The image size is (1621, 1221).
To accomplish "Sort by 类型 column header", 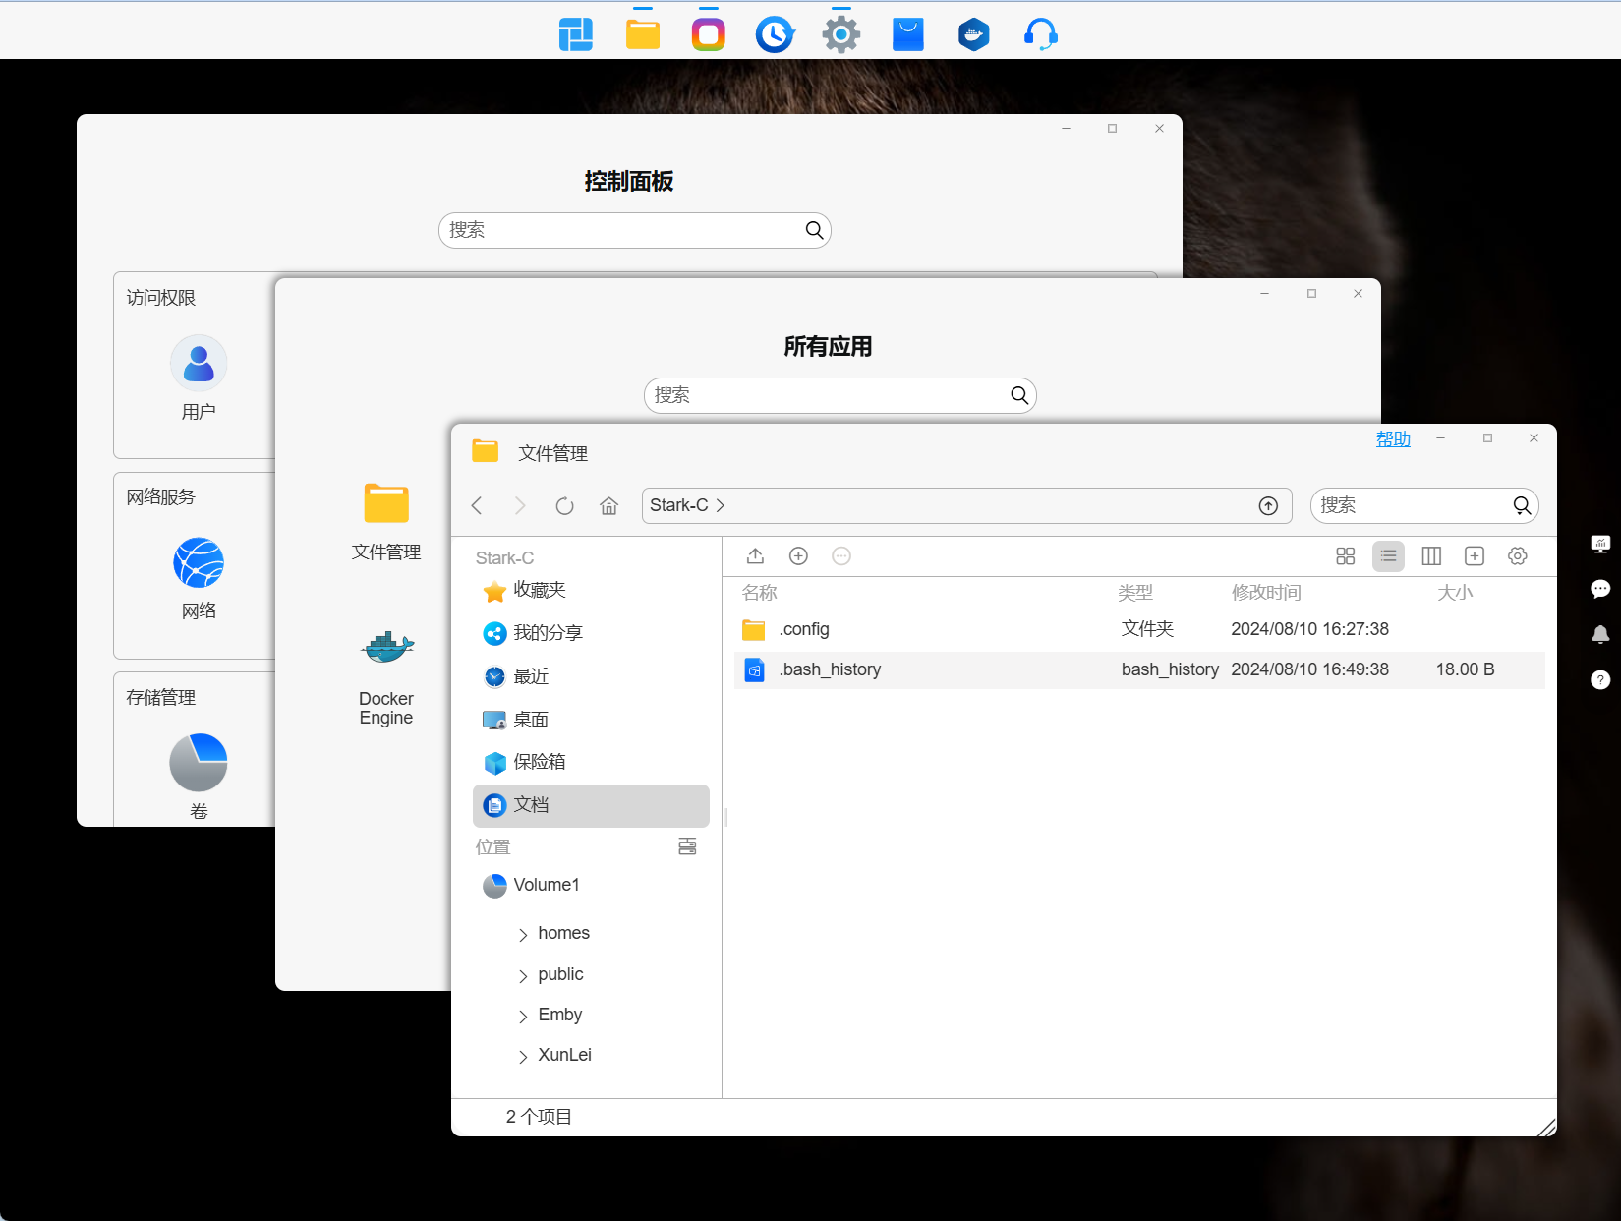I will pyautogui.click(x=1135, y=593).
